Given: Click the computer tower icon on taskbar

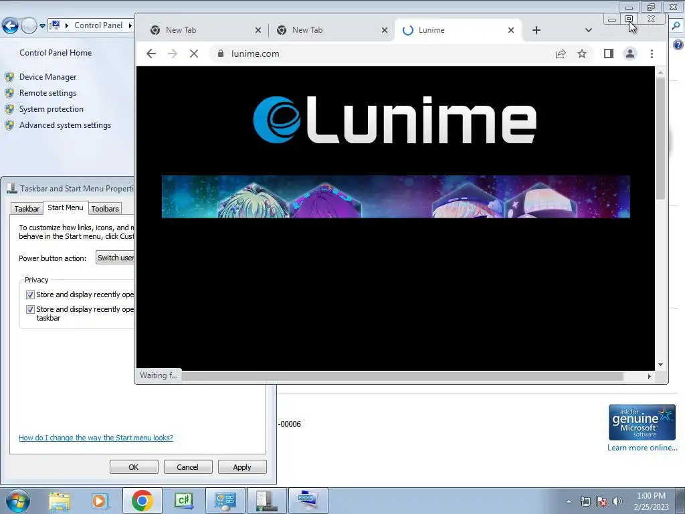Looking at the screenshot, I should 266,501.
